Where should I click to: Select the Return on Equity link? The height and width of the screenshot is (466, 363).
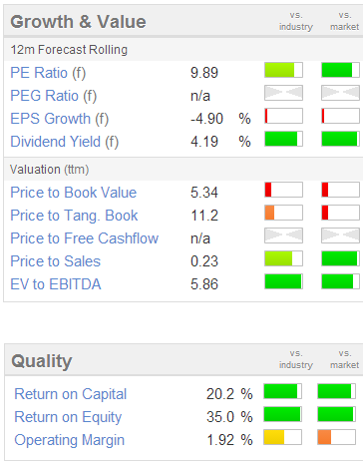(68, 417)
